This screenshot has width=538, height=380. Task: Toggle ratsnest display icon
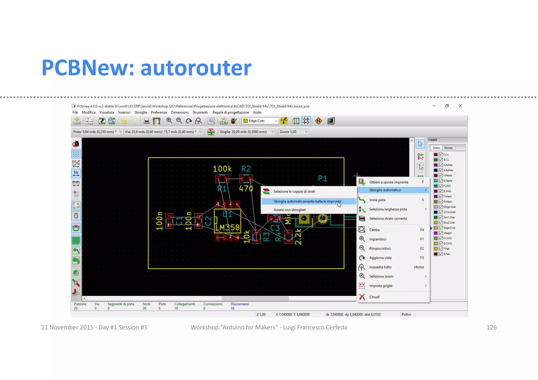(x=76, y=206)
